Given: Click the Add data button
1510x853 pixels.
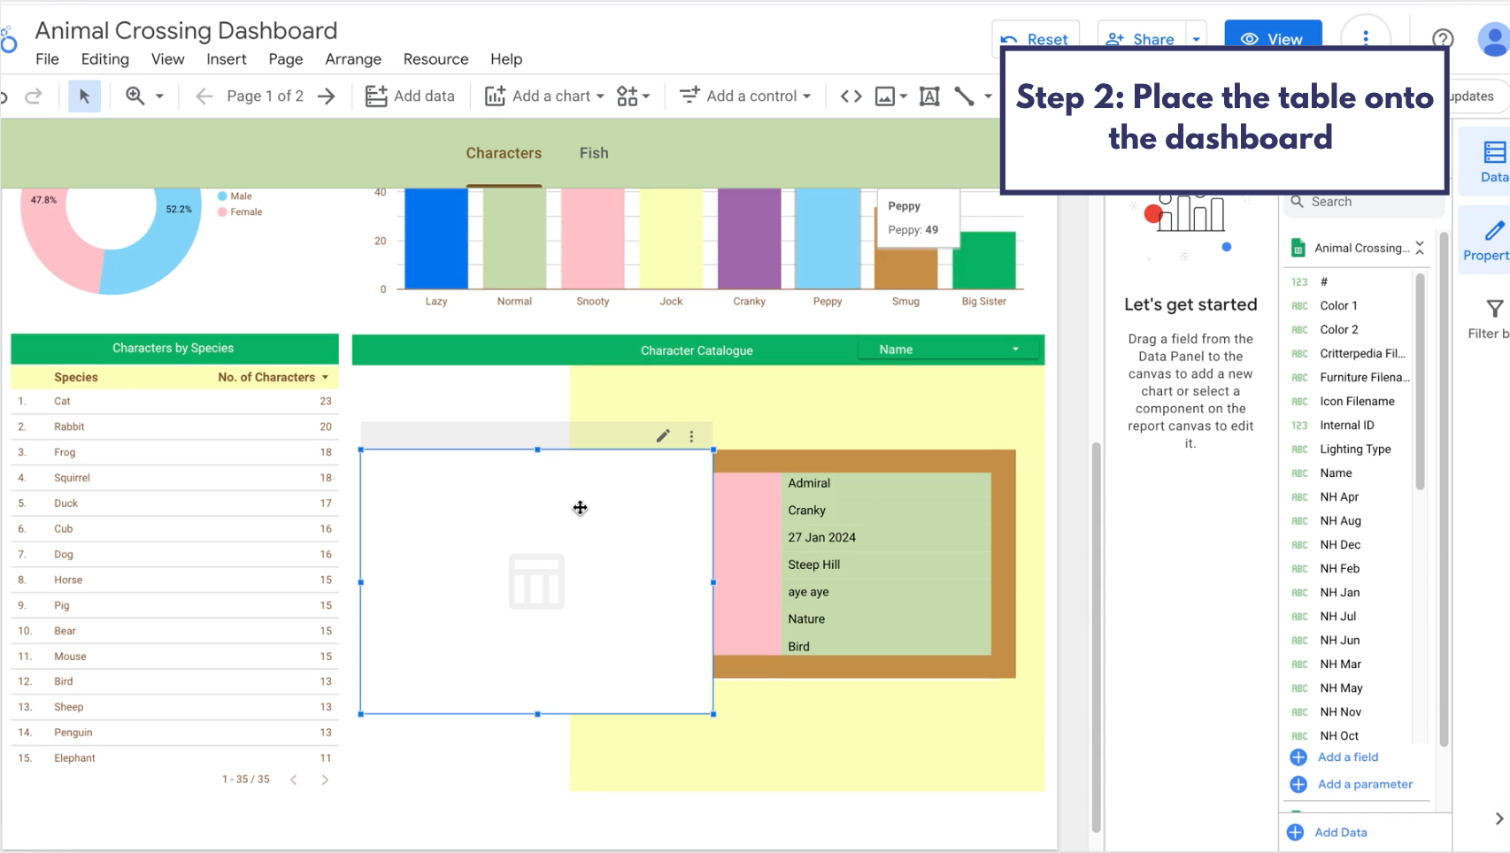Looking at the screenshot, I should pos(411,96).
